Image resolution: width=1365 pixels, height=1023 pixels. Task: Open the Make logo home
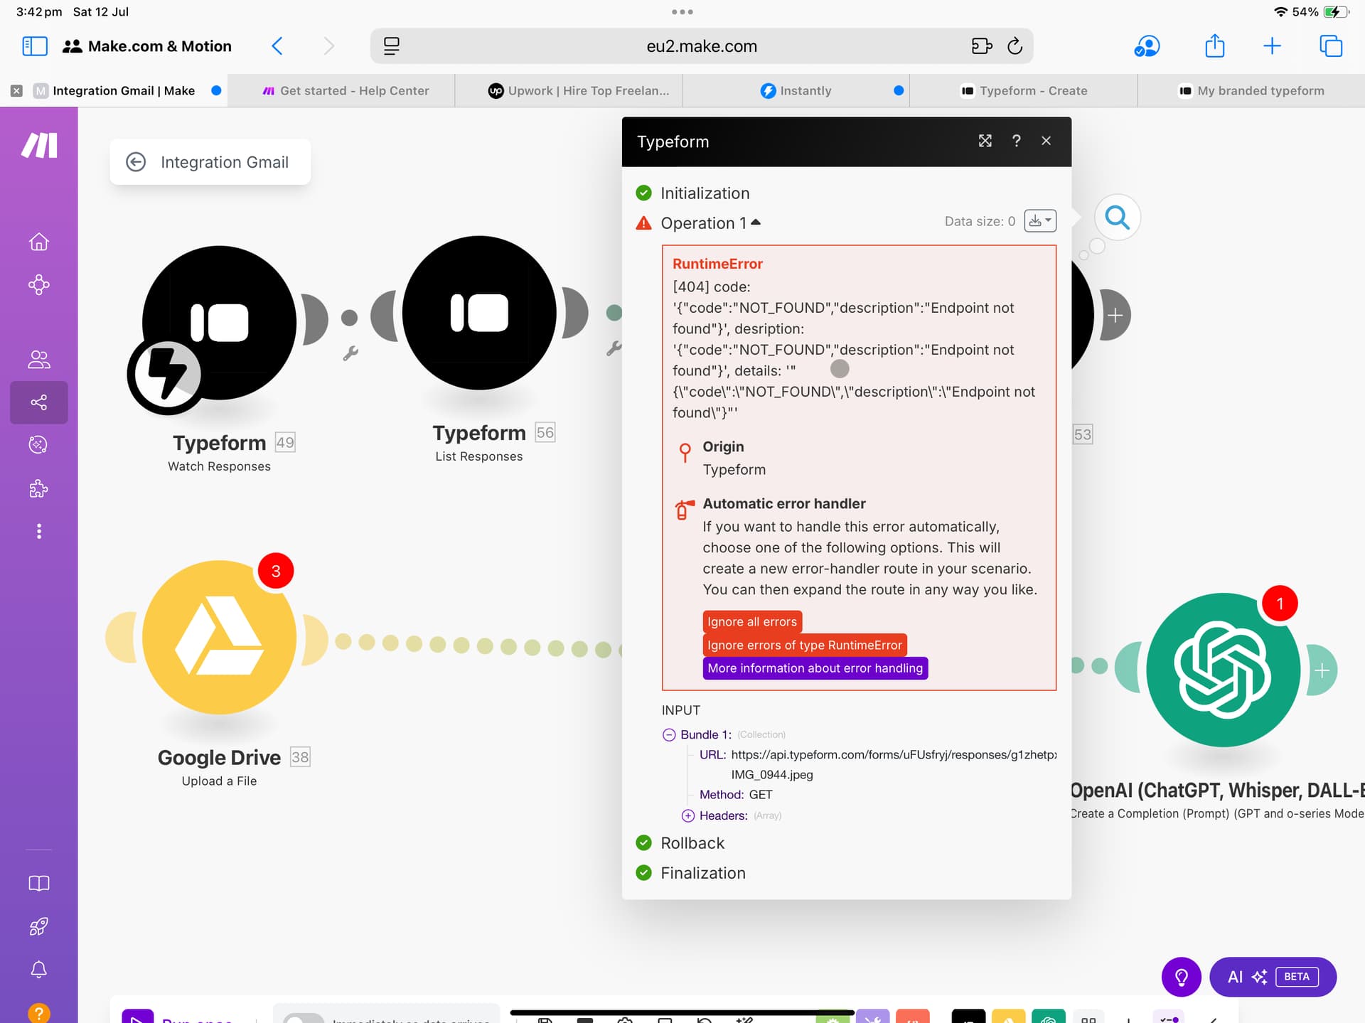(x=39, y=145)
